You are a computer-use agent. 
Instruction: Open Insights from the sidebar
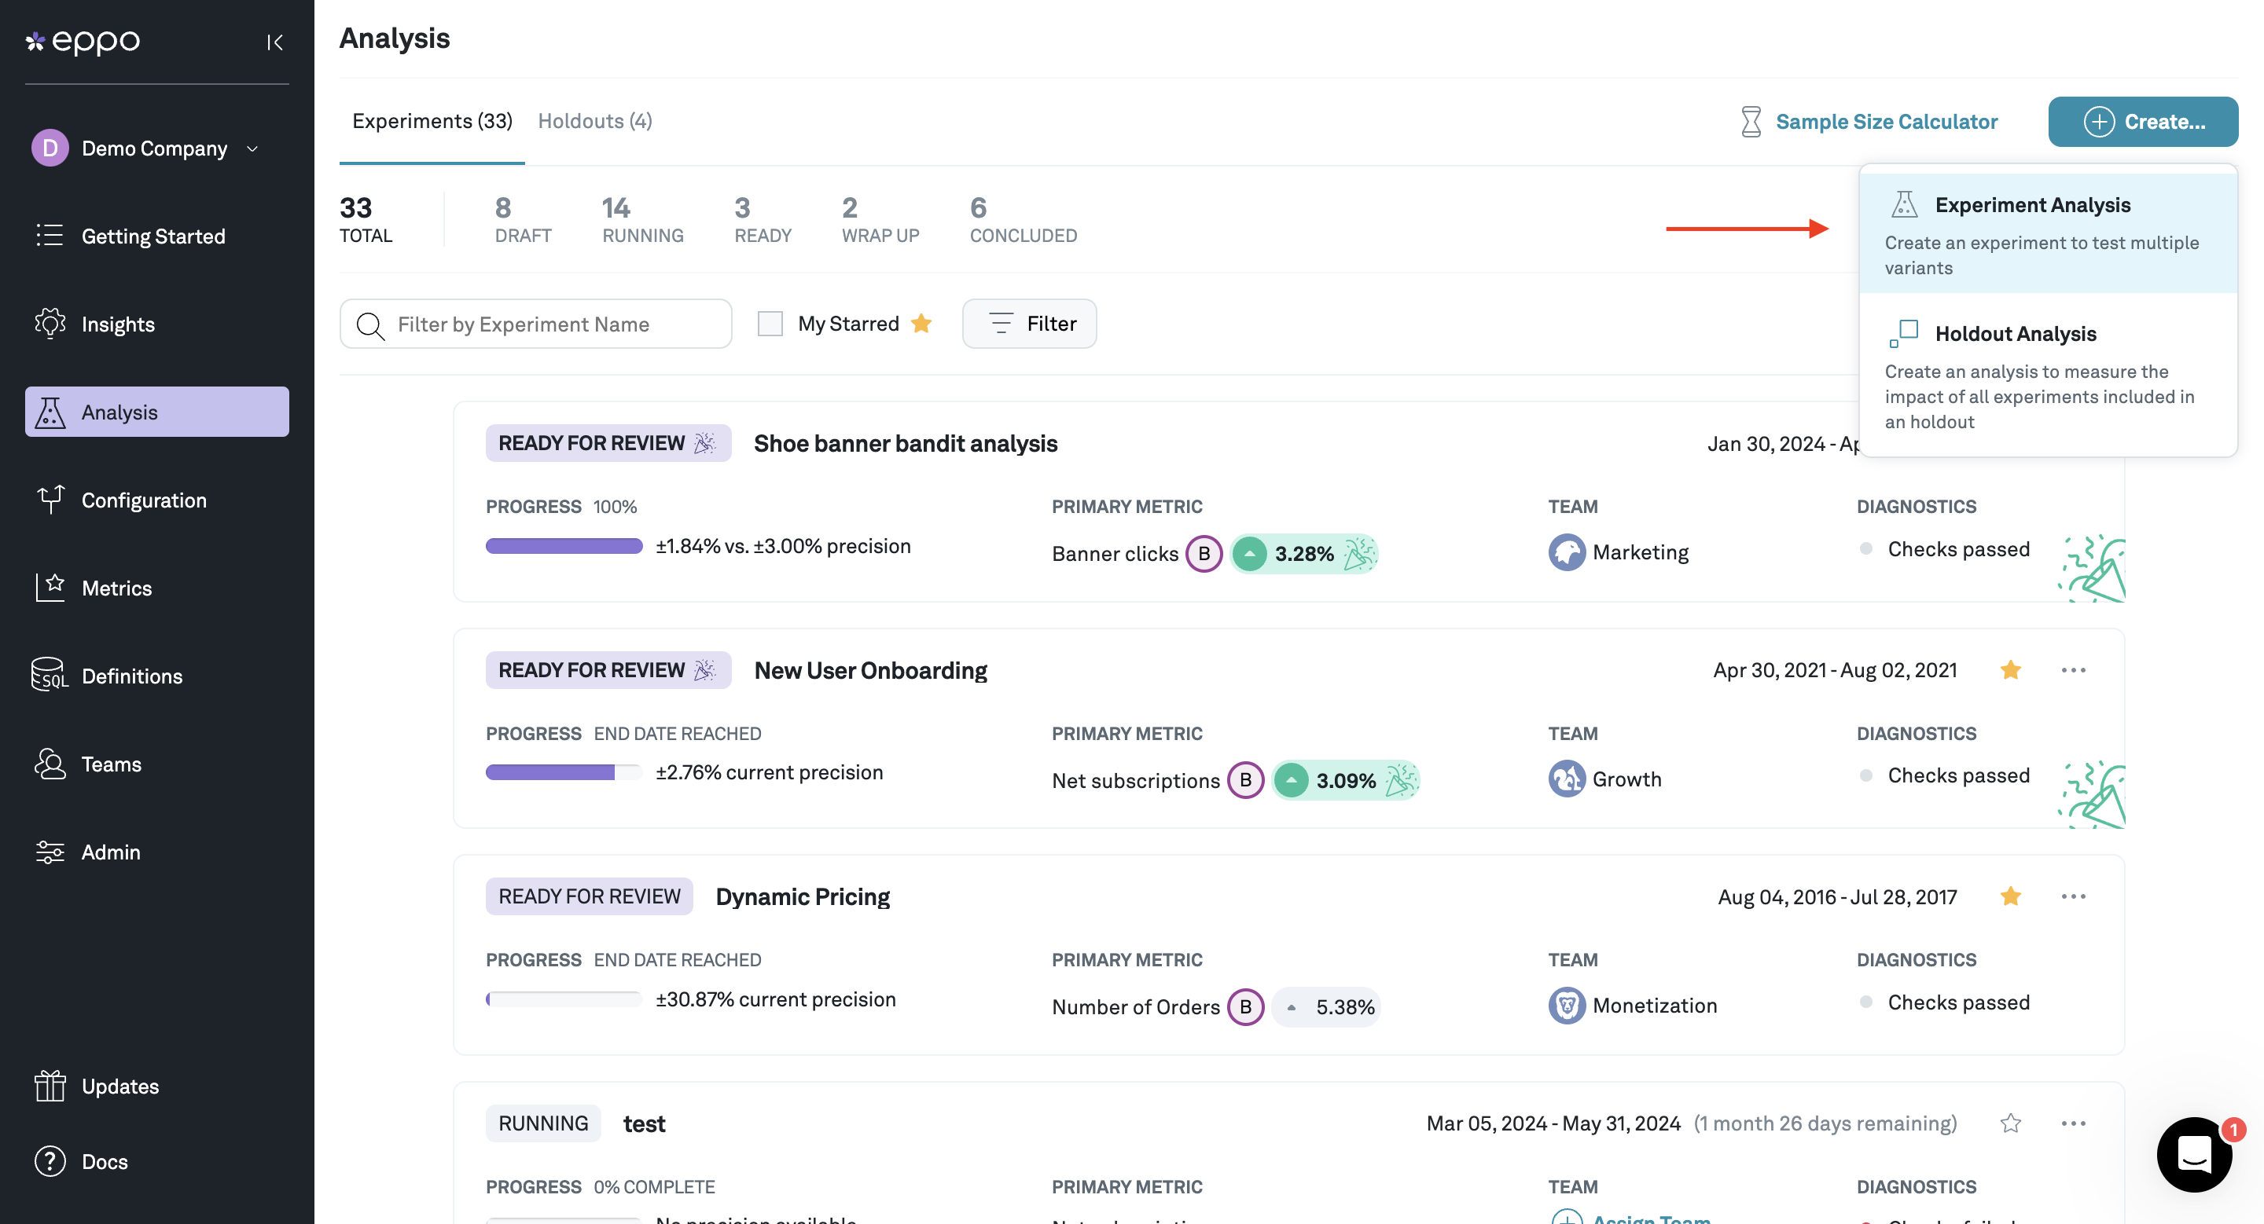(117, 324)
